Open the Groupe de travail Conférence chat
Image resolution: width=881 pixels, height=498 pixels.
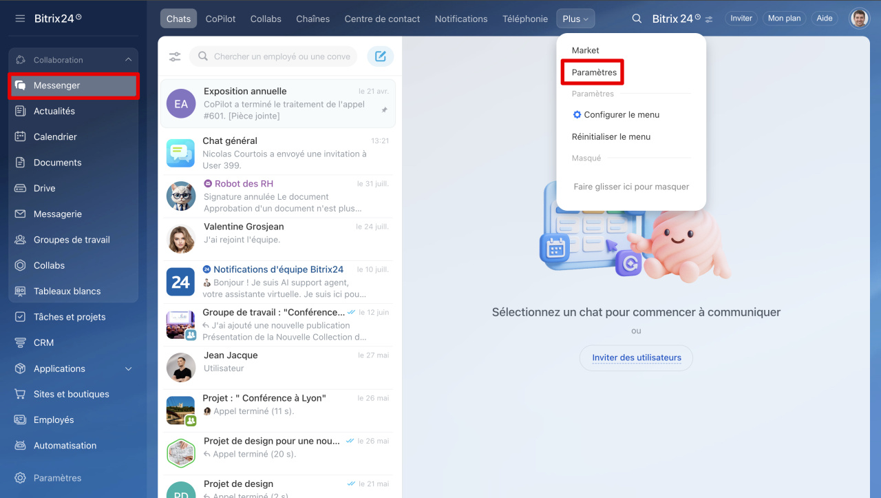[278, 324]
